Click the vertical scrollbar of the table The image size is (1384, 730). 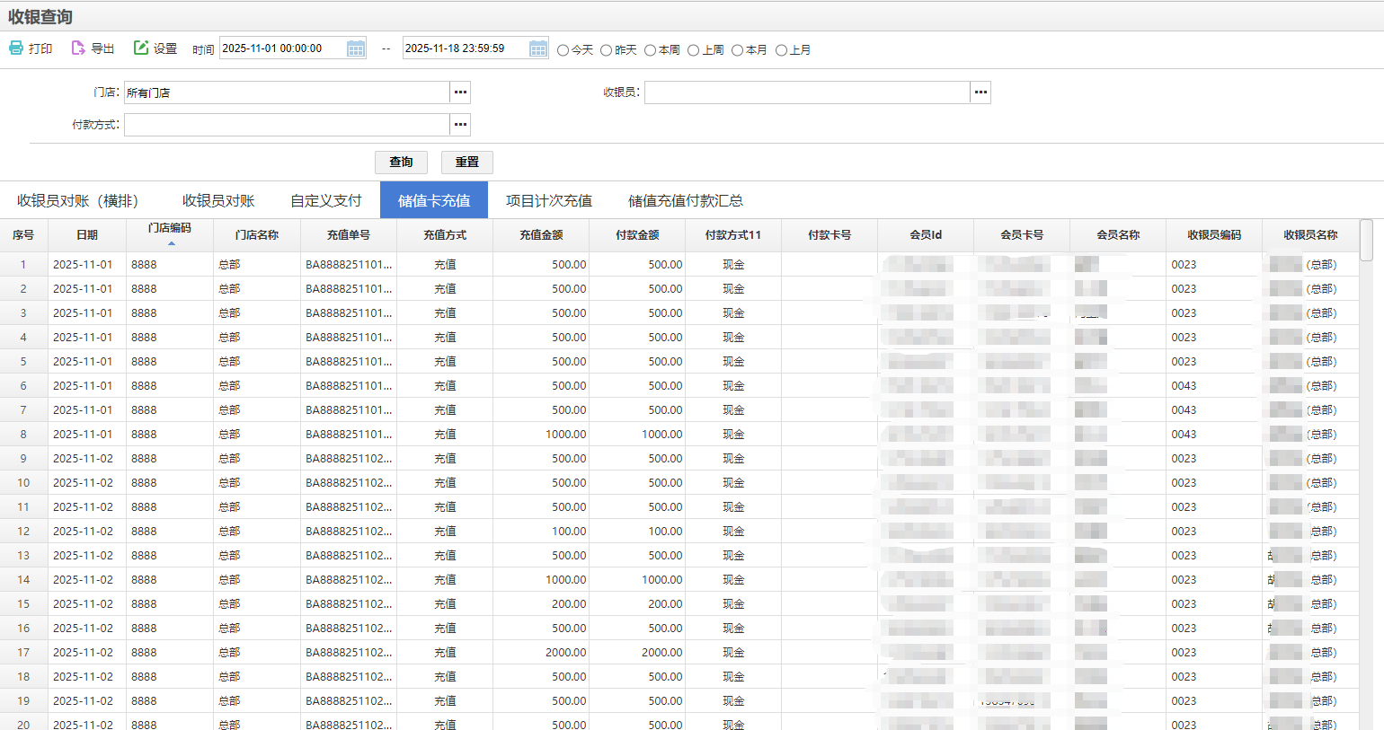pos(1366,241)
